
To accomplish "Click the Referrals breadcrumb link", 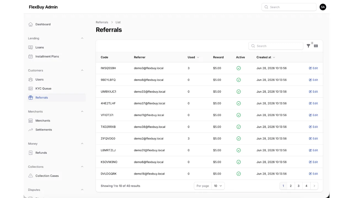I will 102,22.
